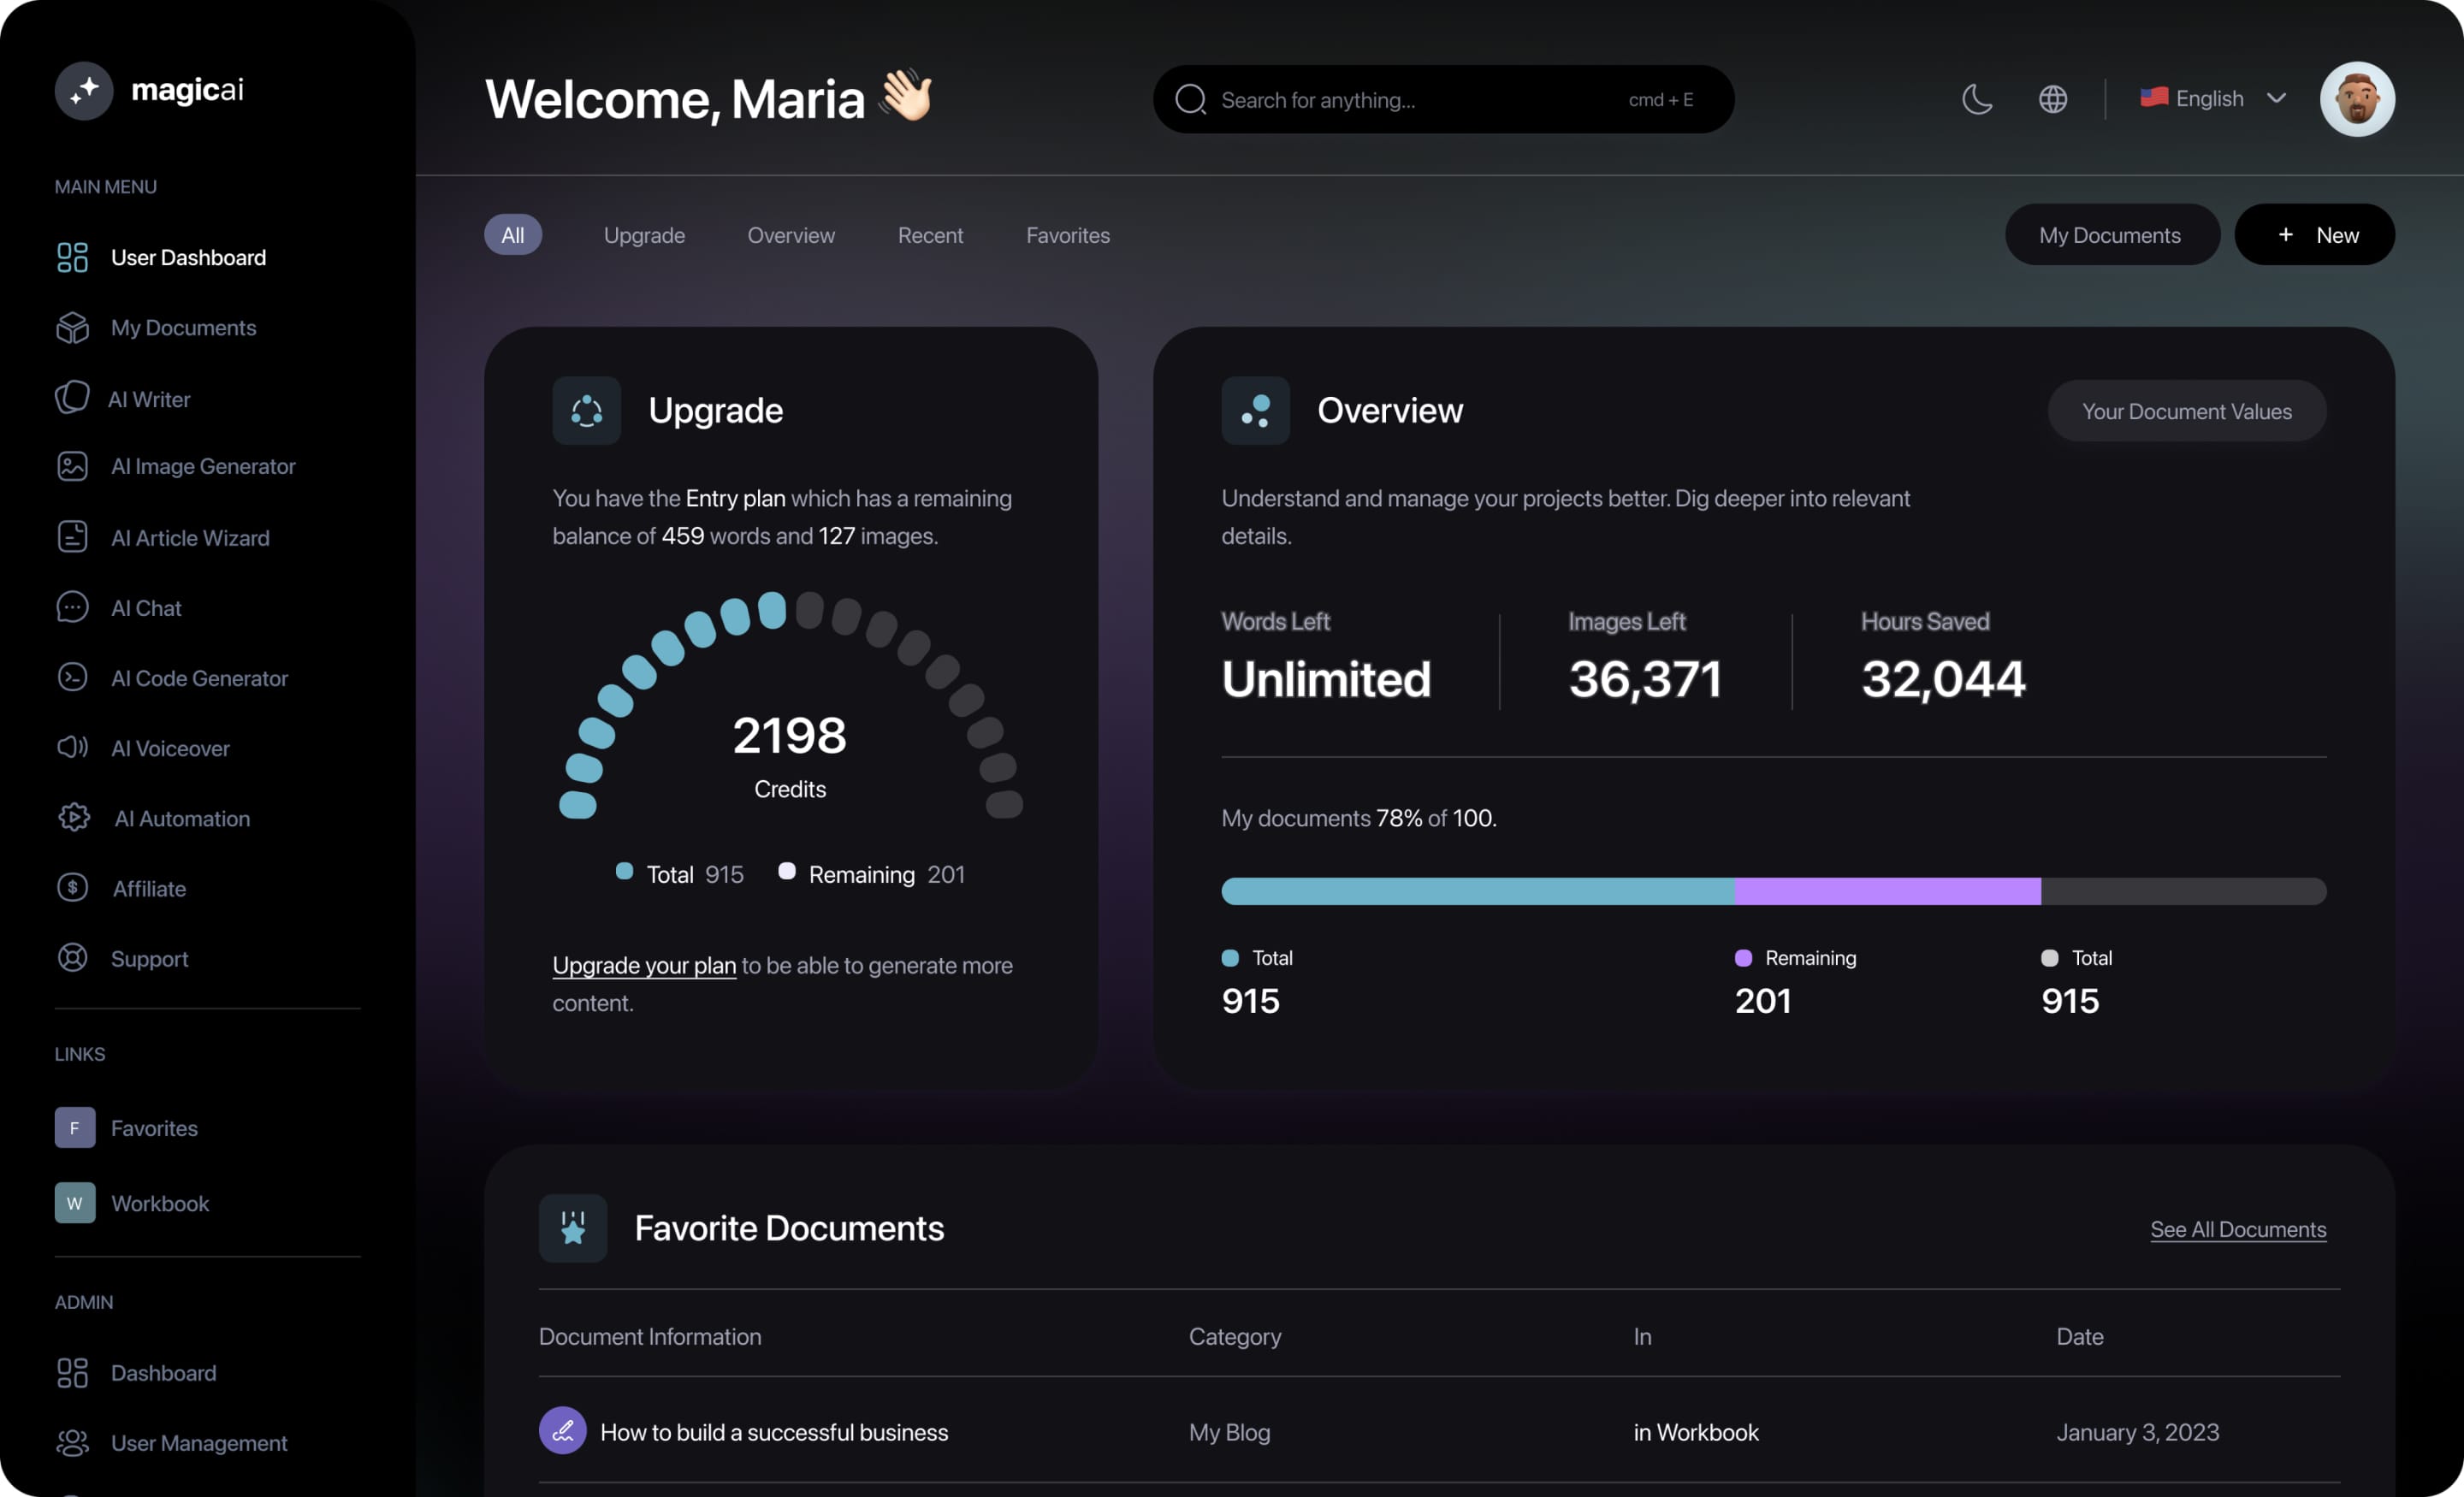Open See All Documents link
The width and height of the screenshot is (2464, 1497).
pyautogui.click(x=2237, y=1228)
